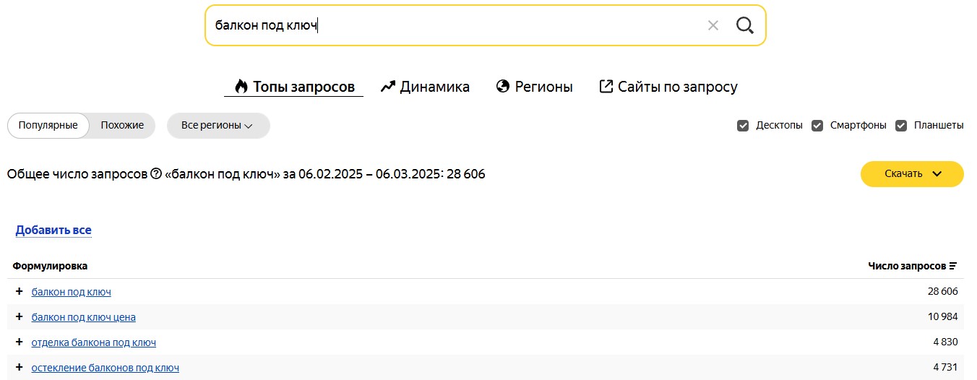The height and width of the screenshot is (380, 977).
Task: Add "остекление балконов под ключ" via plus icon
Action: click(19, 367)
